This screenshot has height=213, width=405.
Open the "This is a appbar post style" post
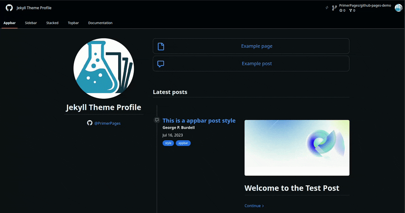pyautogui.click(x=199, y=121)
